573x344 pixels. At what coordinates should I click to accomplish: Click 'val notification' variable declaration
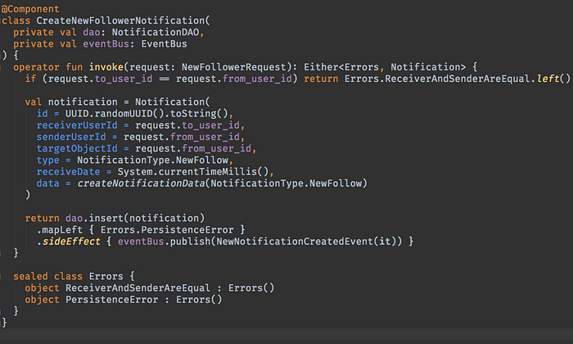71,102
